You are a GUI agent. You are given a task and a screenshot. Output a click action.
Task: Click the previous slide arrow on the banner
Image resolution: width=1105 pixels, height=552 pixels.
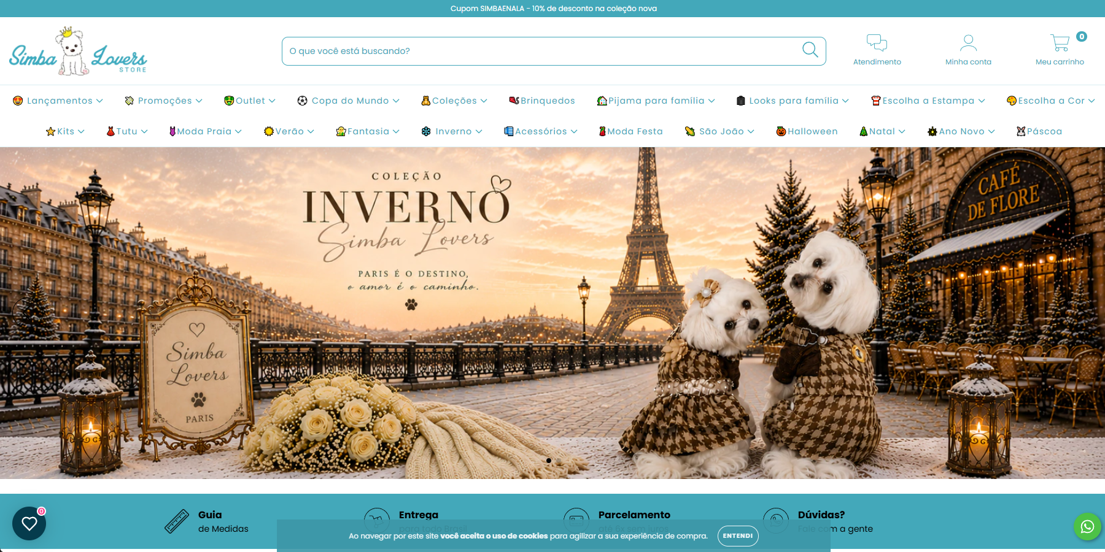pos(28,313)
